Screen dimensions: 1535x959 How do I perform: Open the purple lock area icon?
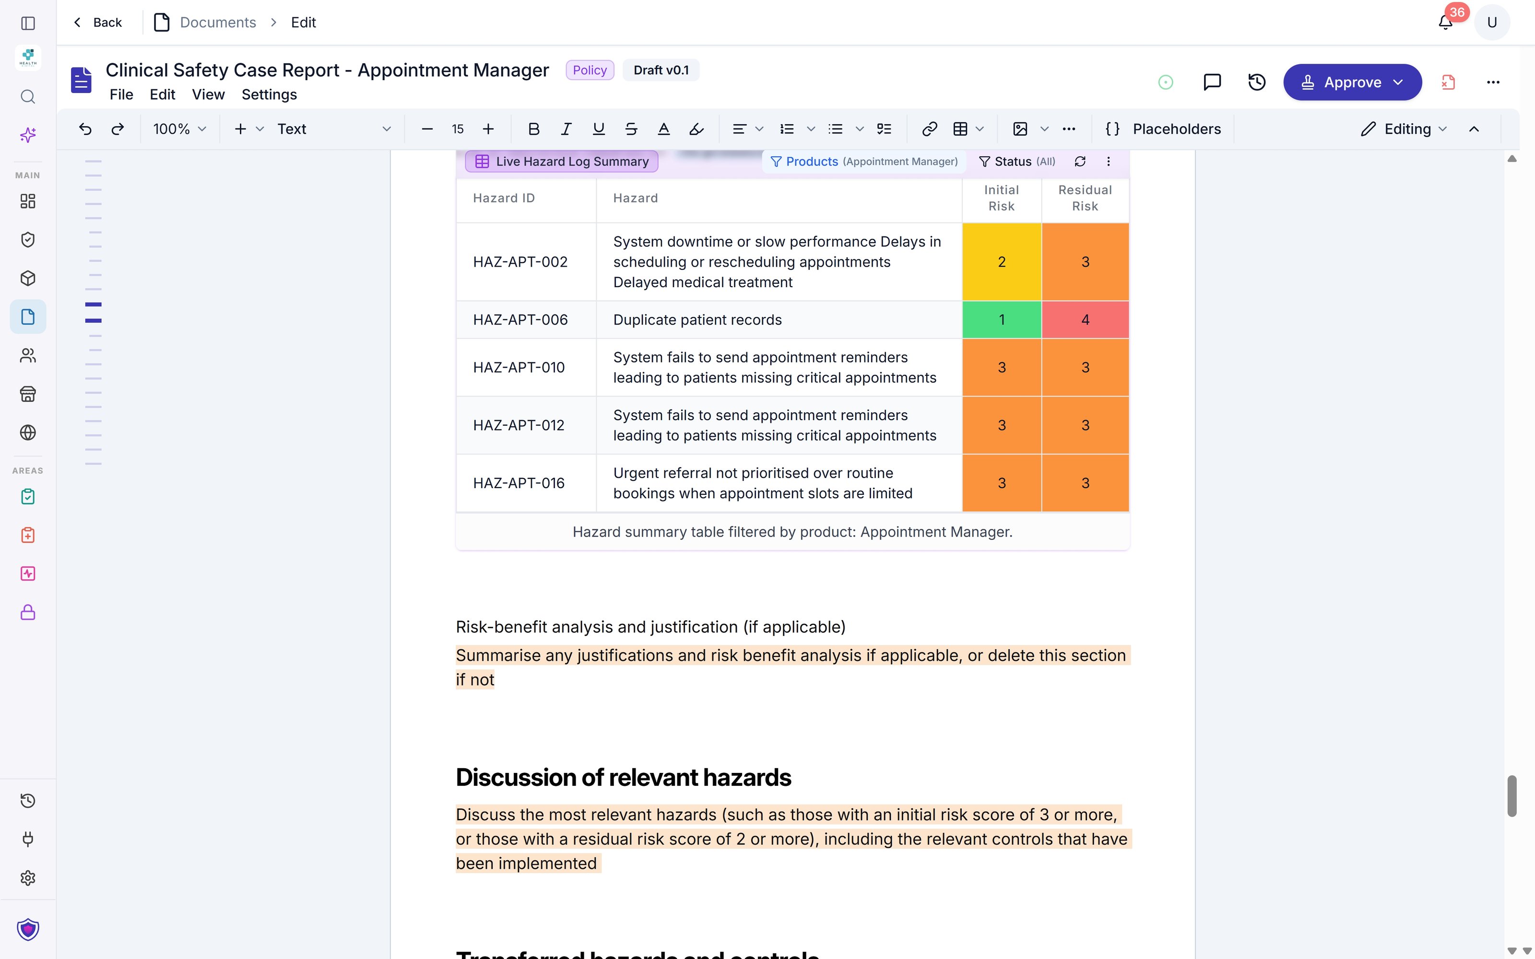pos(28,613)
